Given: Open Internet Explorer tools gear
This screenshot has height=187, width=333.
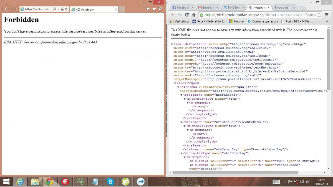Looking at the screenshot, I should tap(160, 9).
